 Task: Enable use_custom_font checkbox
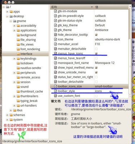(x=96, y=96)
